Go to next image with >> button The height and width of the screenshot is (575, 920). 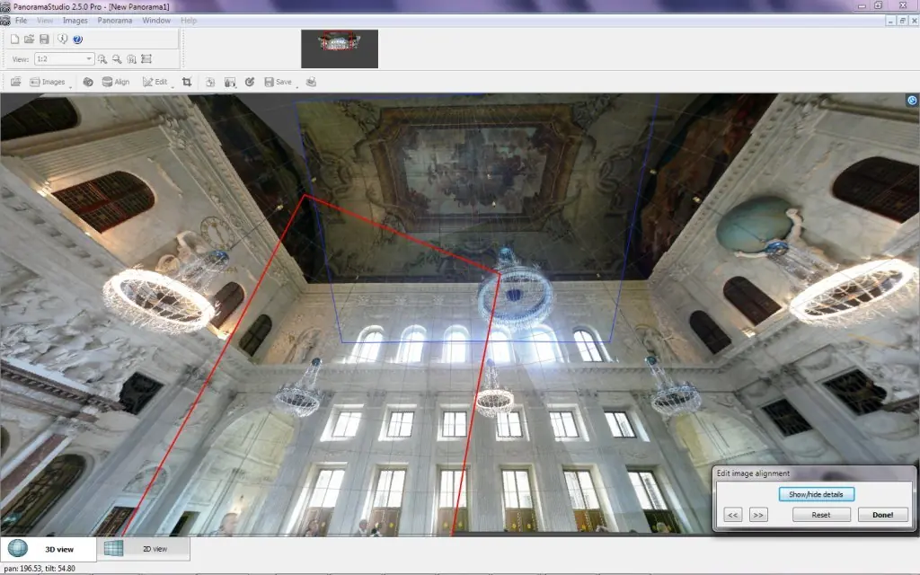758,515
